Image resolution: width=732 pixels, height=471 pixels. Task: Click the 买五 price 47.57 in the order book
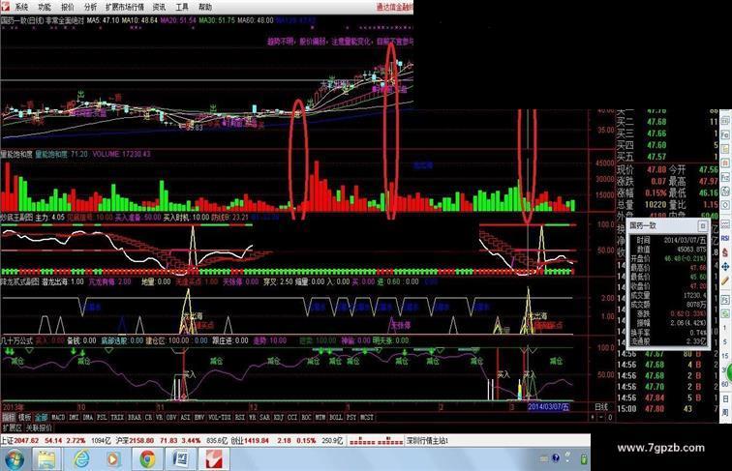[x=656, y=157]
